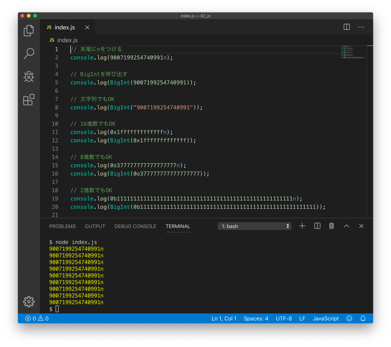Change the JavaScript language mode
The height and width of the screenshot is (347, 391).
[x=326, y=319]
